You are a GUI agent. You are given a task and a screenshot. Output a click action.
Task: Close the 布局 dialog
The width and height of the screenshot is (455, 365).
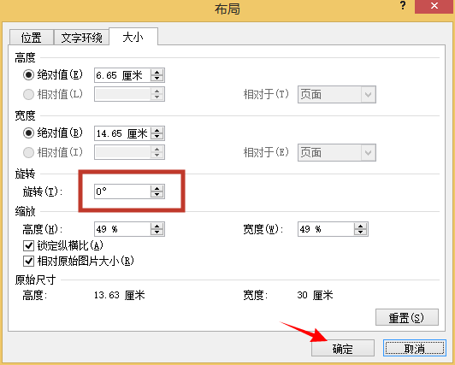pos(434,6)
